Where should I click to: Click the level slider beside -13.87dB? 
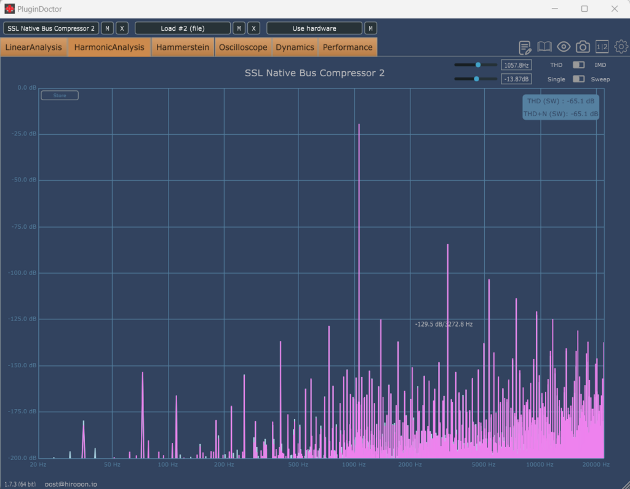tap(476, 79)
